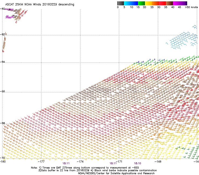The image size is (199, 175).
Task: Click the blue 10-15 knots legend segment
Action: pos(134,3)
